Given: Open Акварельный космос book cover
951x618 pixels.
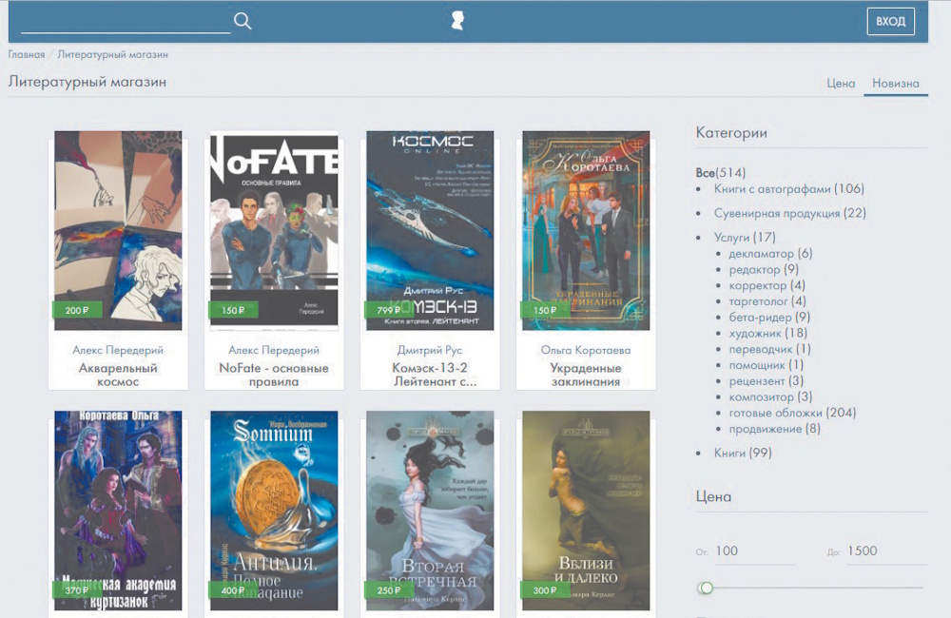Looking at the screenshot, I should pos(118,230).
